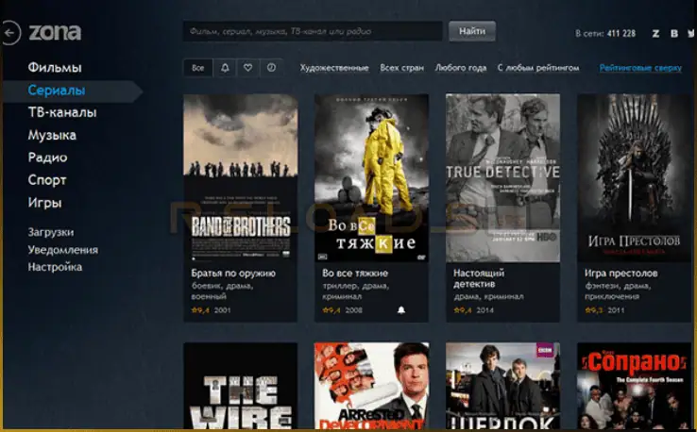
Task: Click the search input field
Action: 313,31
